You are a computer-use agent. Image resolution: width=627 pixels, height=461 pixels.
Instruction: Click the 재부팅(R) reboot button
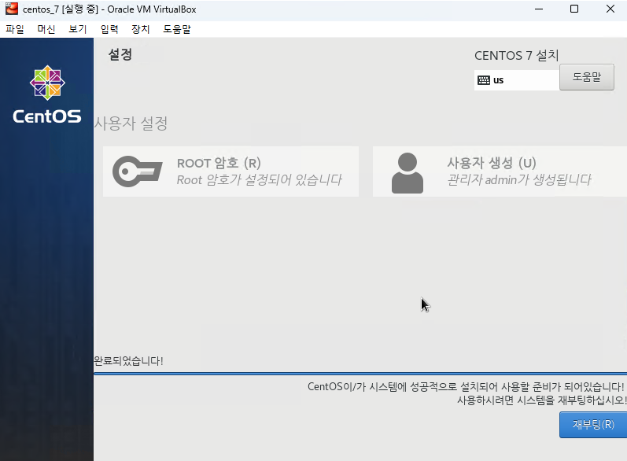pyautogui.click(x=593, y=425)
